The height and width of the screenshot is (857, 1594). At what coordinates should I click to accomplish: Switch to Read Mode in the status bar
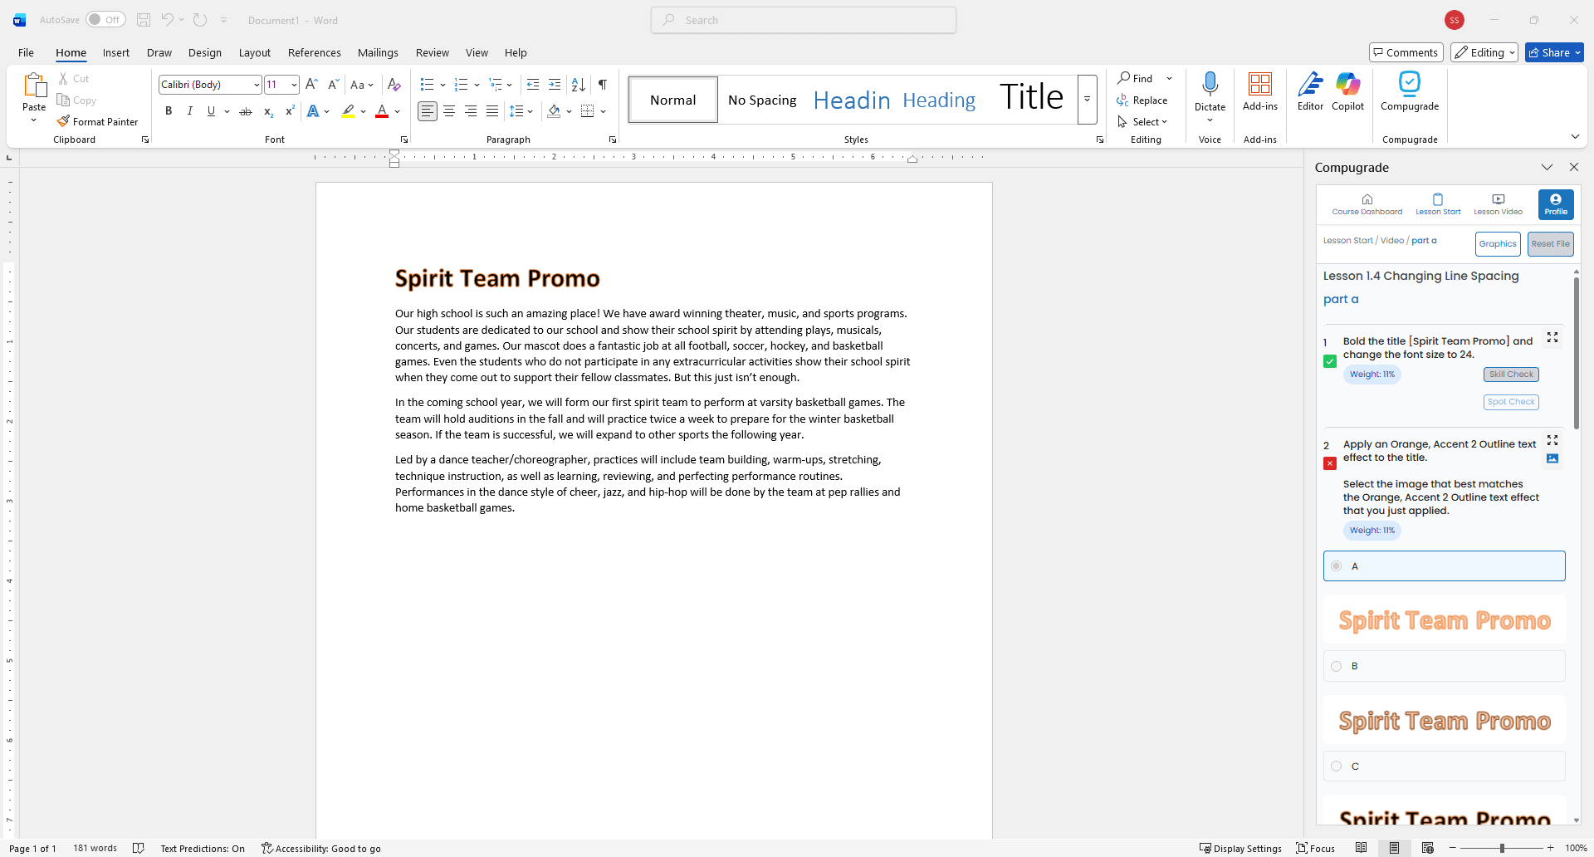[x=1362, y=848]
